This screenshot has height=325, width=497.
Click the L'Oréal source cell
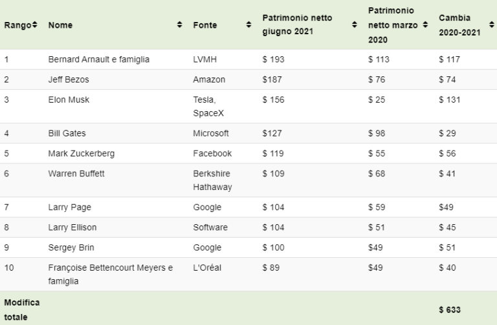point(207,267)
